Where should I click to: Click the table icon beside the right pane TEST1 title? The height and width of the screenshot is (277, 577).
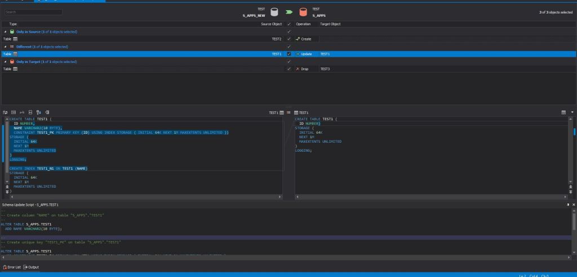pos(296,112)
